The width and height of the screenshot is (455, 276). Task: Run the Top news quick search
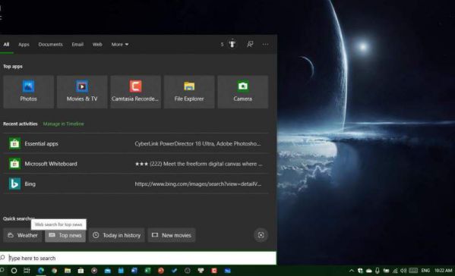pos(65,235)
